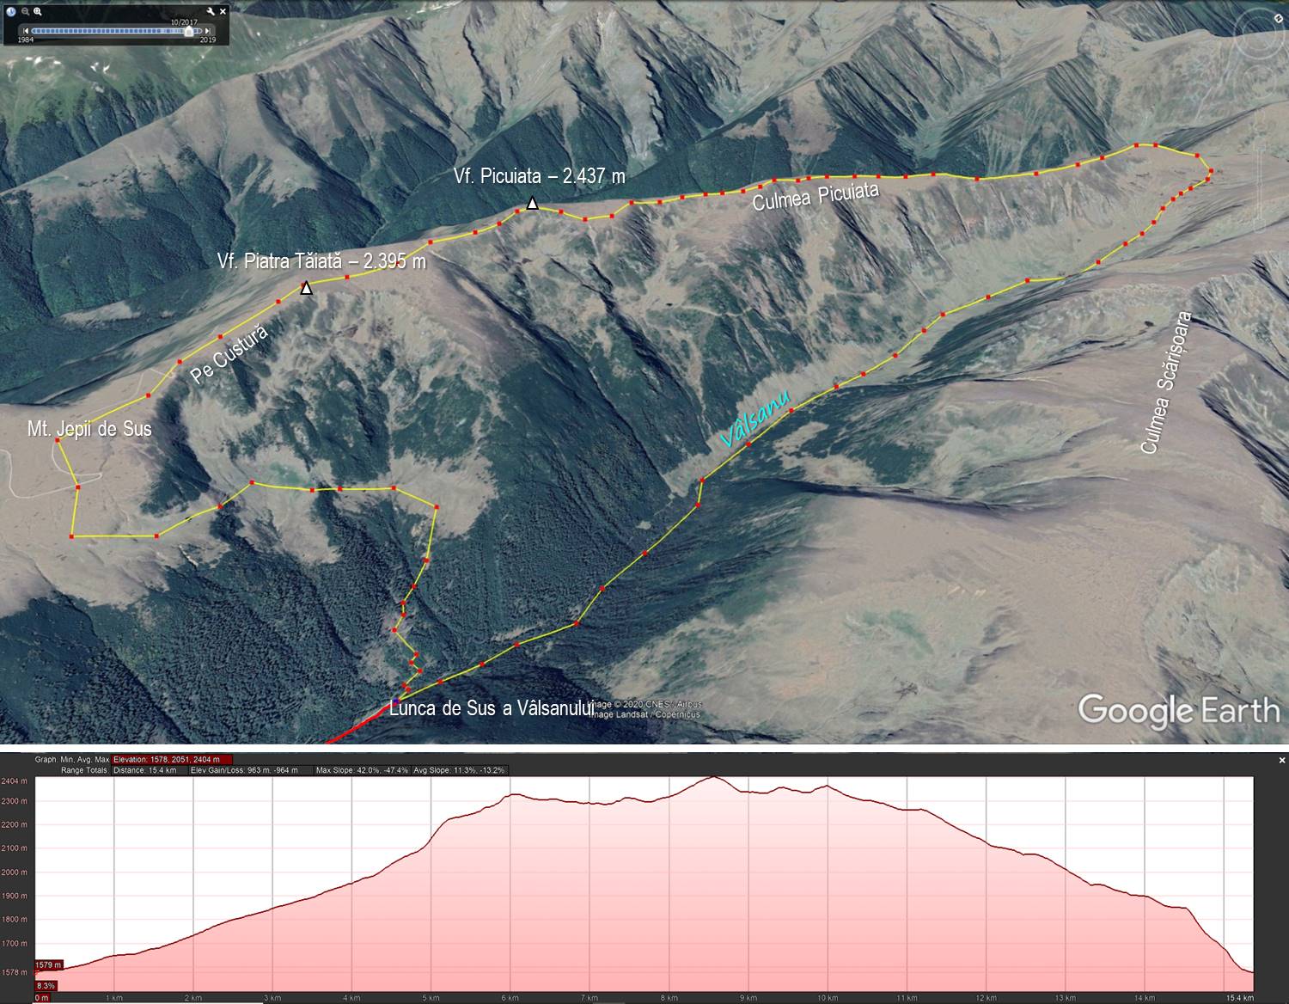This screenshot has height=1004, width=1289.
Task: Click the Vf. Picuiata peak triangle marker
Action: pos(532,204)
